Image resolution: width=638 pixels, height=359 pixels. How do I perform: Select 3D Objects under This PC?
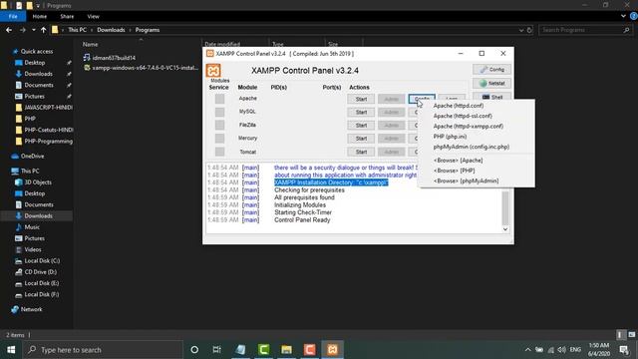coord(33,182)
